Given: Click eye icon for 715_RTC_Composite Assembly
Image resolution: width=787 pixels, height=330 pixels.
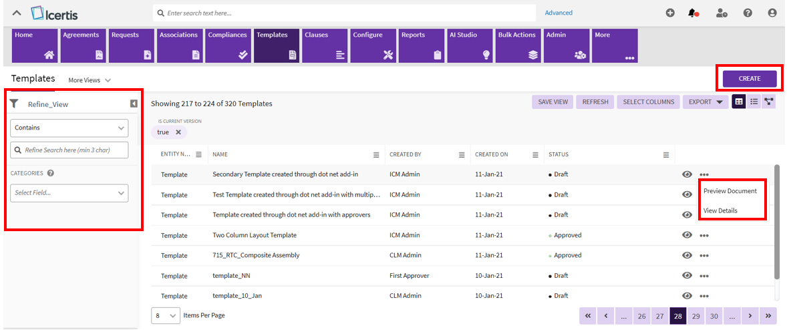Looking at the screenshot, I should (687, 255).
